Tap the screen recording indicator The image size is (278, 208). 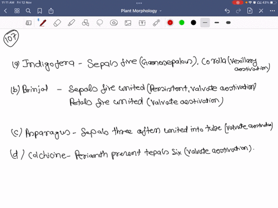pos(237,2)
